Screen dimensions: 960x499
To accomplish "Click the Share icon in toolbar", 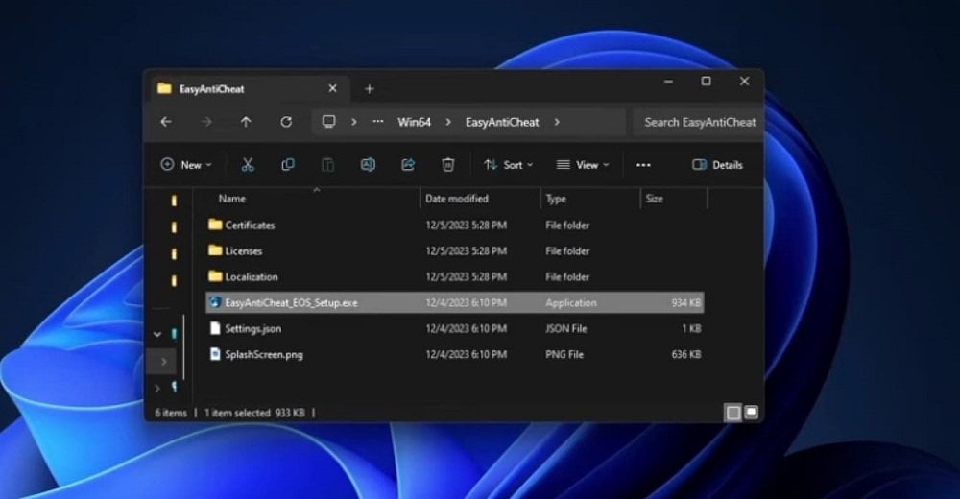I will point(408,165).
